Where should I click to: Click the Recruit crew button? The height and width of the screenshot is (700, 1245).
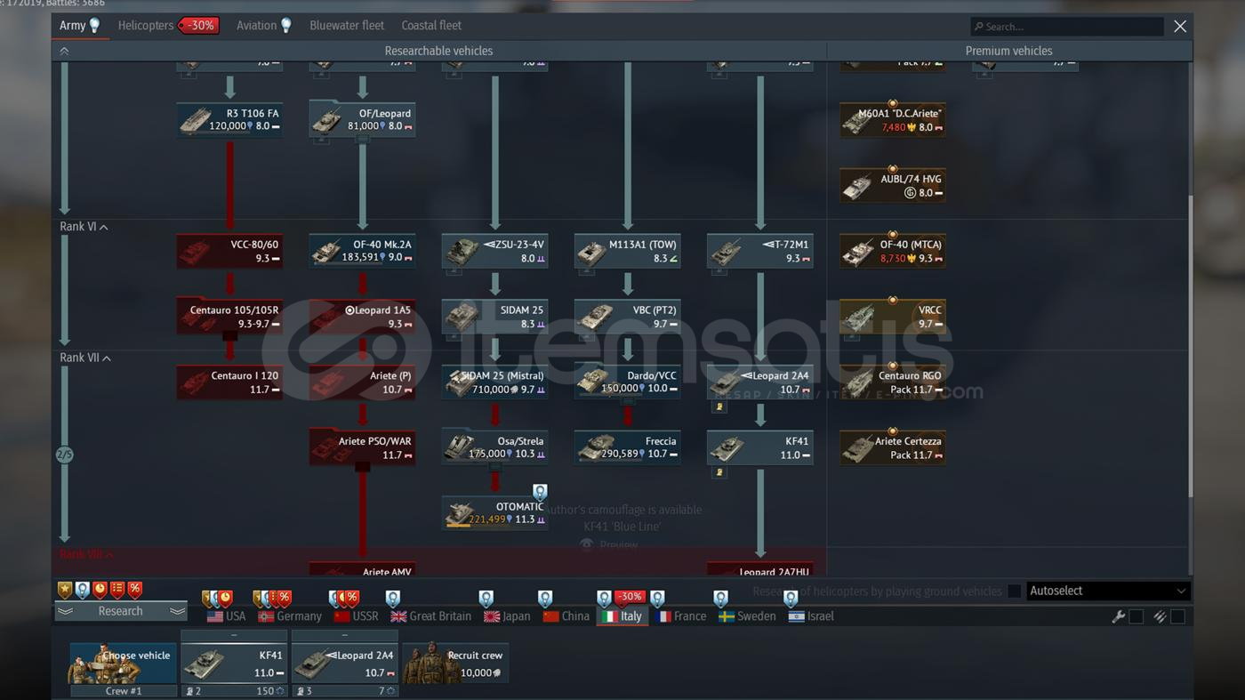pyautogui.click(x=455, y=664)
